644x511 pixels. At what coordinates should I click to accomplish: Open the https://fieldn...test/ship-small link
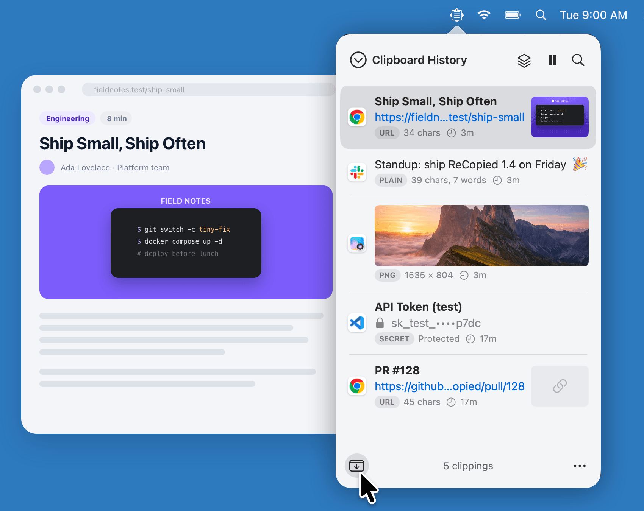[450, 117]
